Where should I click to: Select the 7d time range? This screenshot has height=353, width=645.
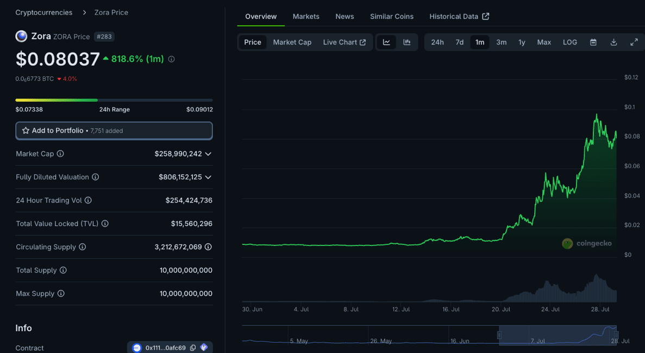tap(459, 42)
